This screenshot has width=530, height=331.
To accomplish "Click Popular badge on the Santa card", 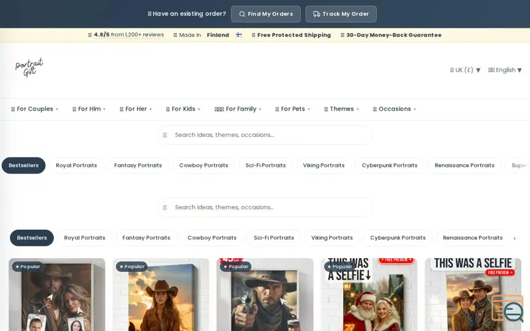I will 340,267.
